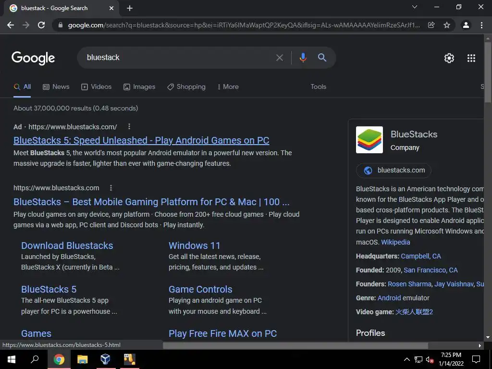Open BlueStacks 5 Speed Unleashed ad link
492x369 pixels.
click(x=141, y=140)
